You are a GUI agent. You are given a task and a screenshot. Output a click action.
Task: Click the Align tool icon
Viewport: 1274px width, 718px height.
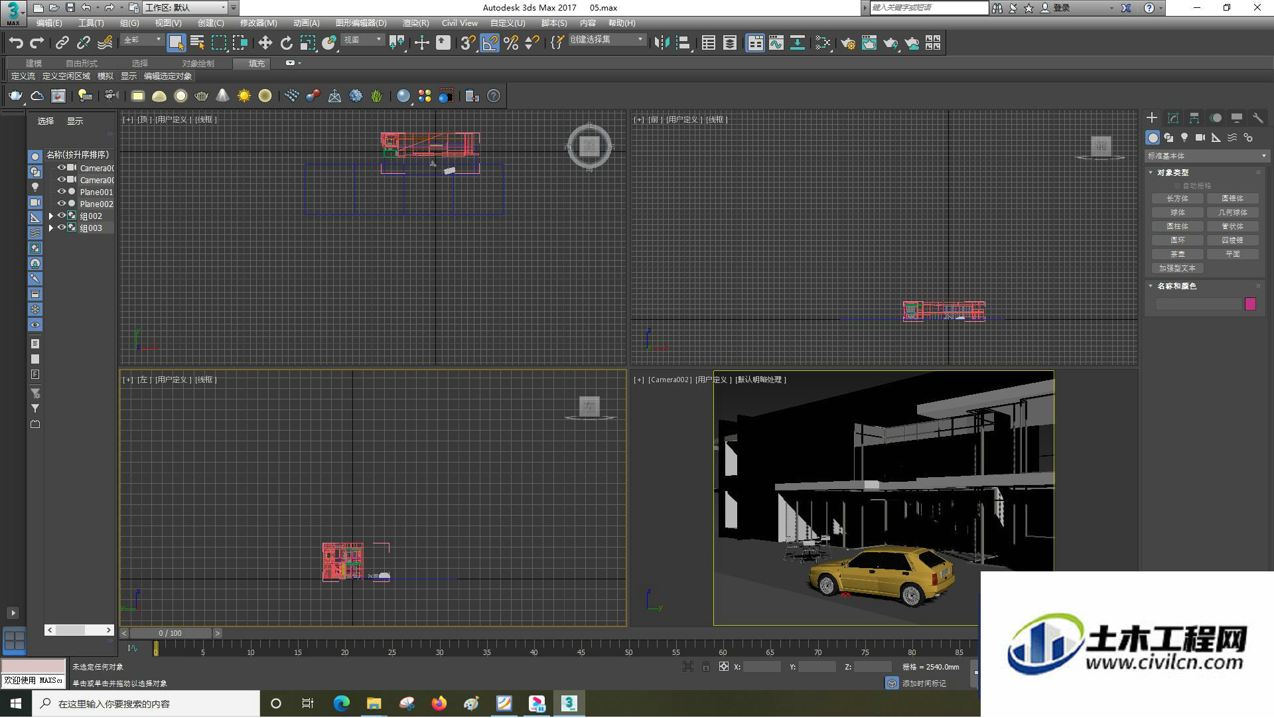pyautogui.click(x=683, y=43)
